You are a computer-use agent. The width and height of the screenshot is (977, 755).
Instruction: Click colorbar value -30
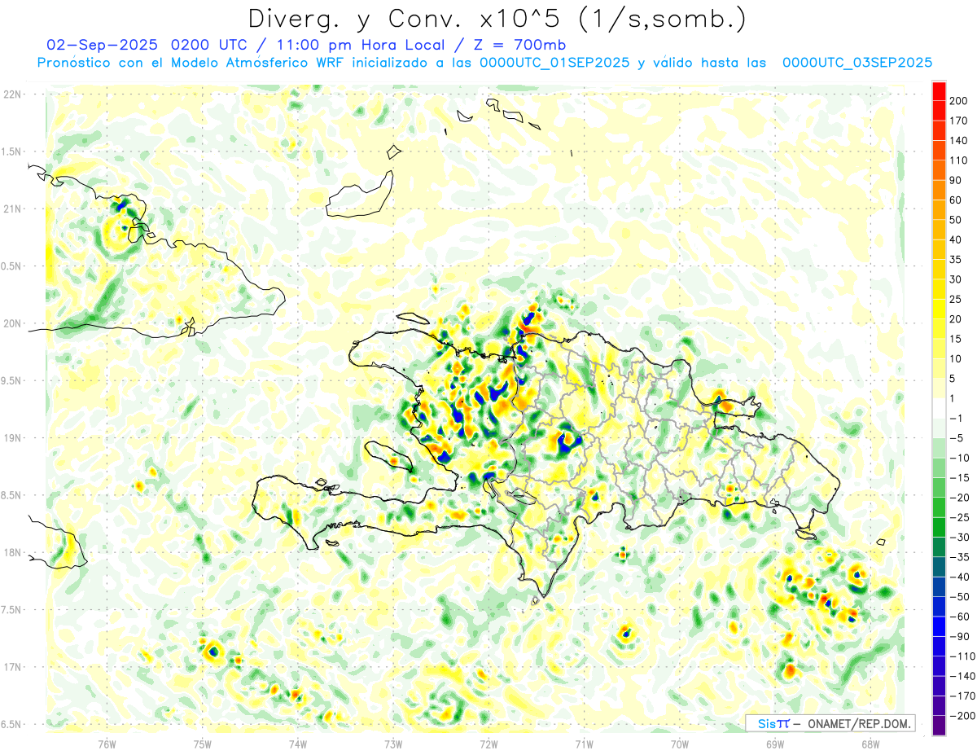point(958,538)
